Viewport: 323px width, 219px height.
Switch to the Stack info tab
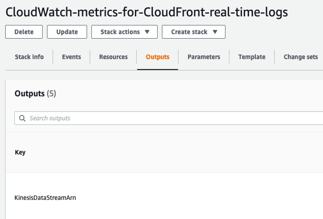click(x=29, y=57)
